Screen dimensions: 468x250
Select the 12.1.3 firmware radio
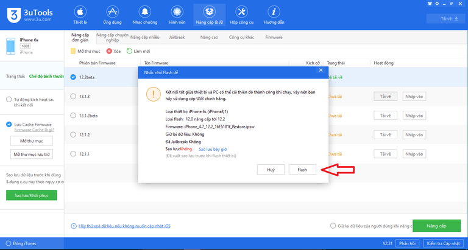click(73, 96)
